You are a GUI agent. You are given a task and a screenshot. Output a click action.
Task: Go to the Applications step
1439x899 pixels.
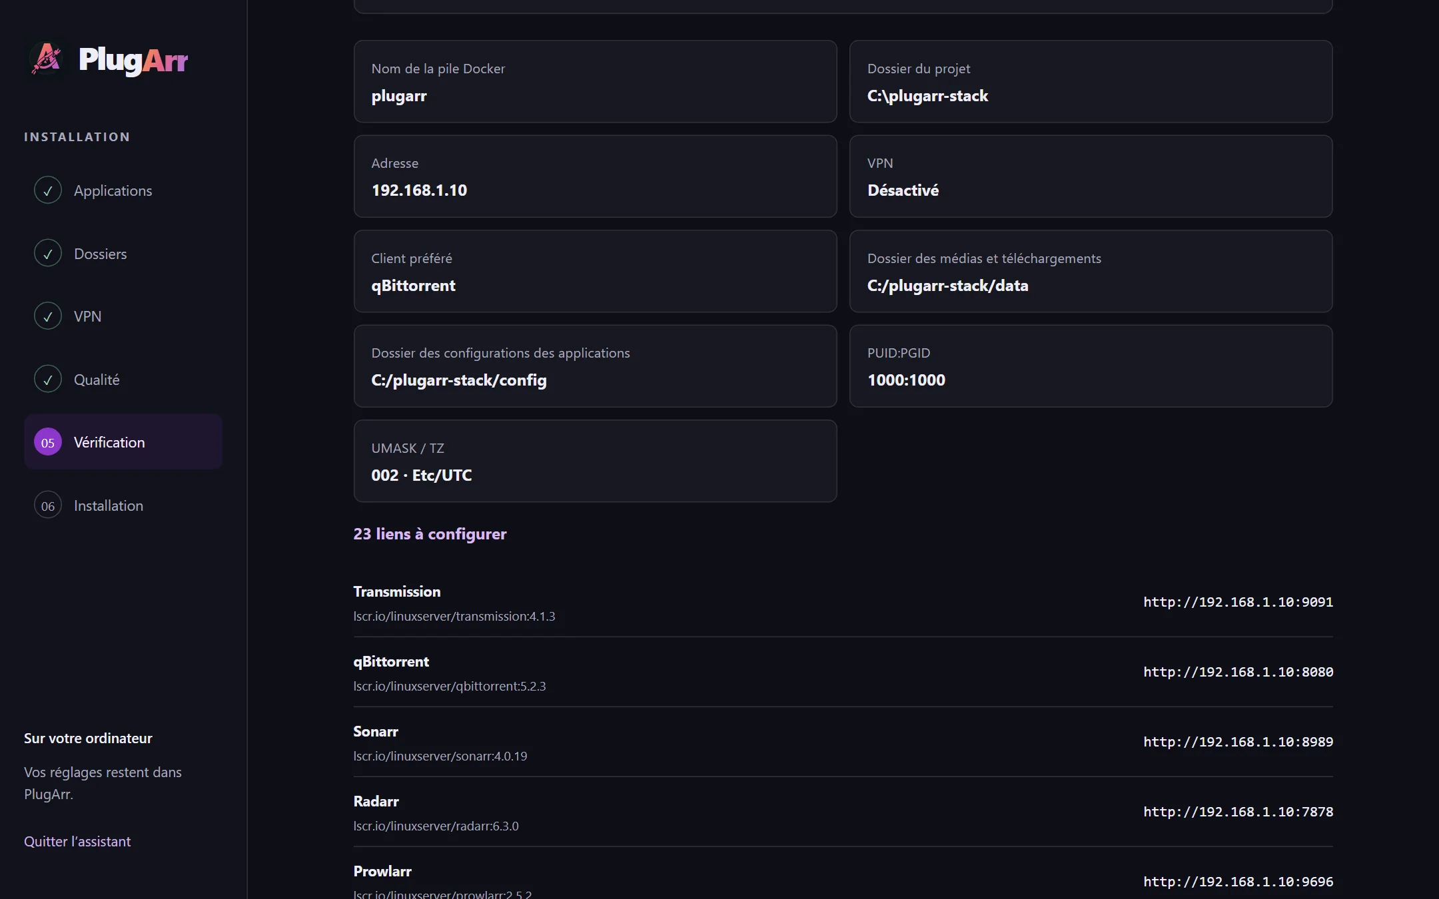click(x=123, y=190)
